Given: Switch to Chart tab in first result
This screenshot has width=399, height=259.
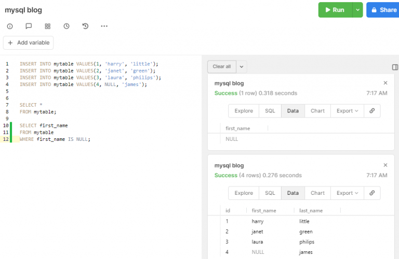Looking at the screenshot, I should [317, 111].
